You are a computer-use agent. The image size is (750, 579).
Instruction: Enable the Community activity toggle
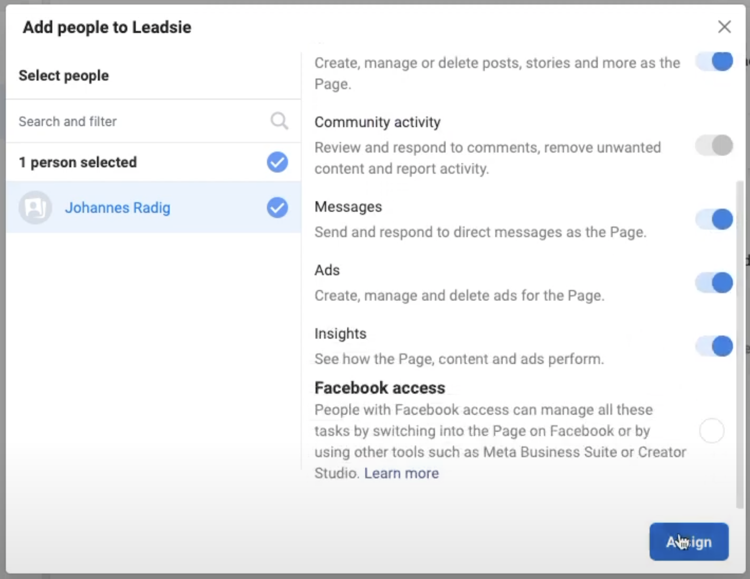[714, 145]
